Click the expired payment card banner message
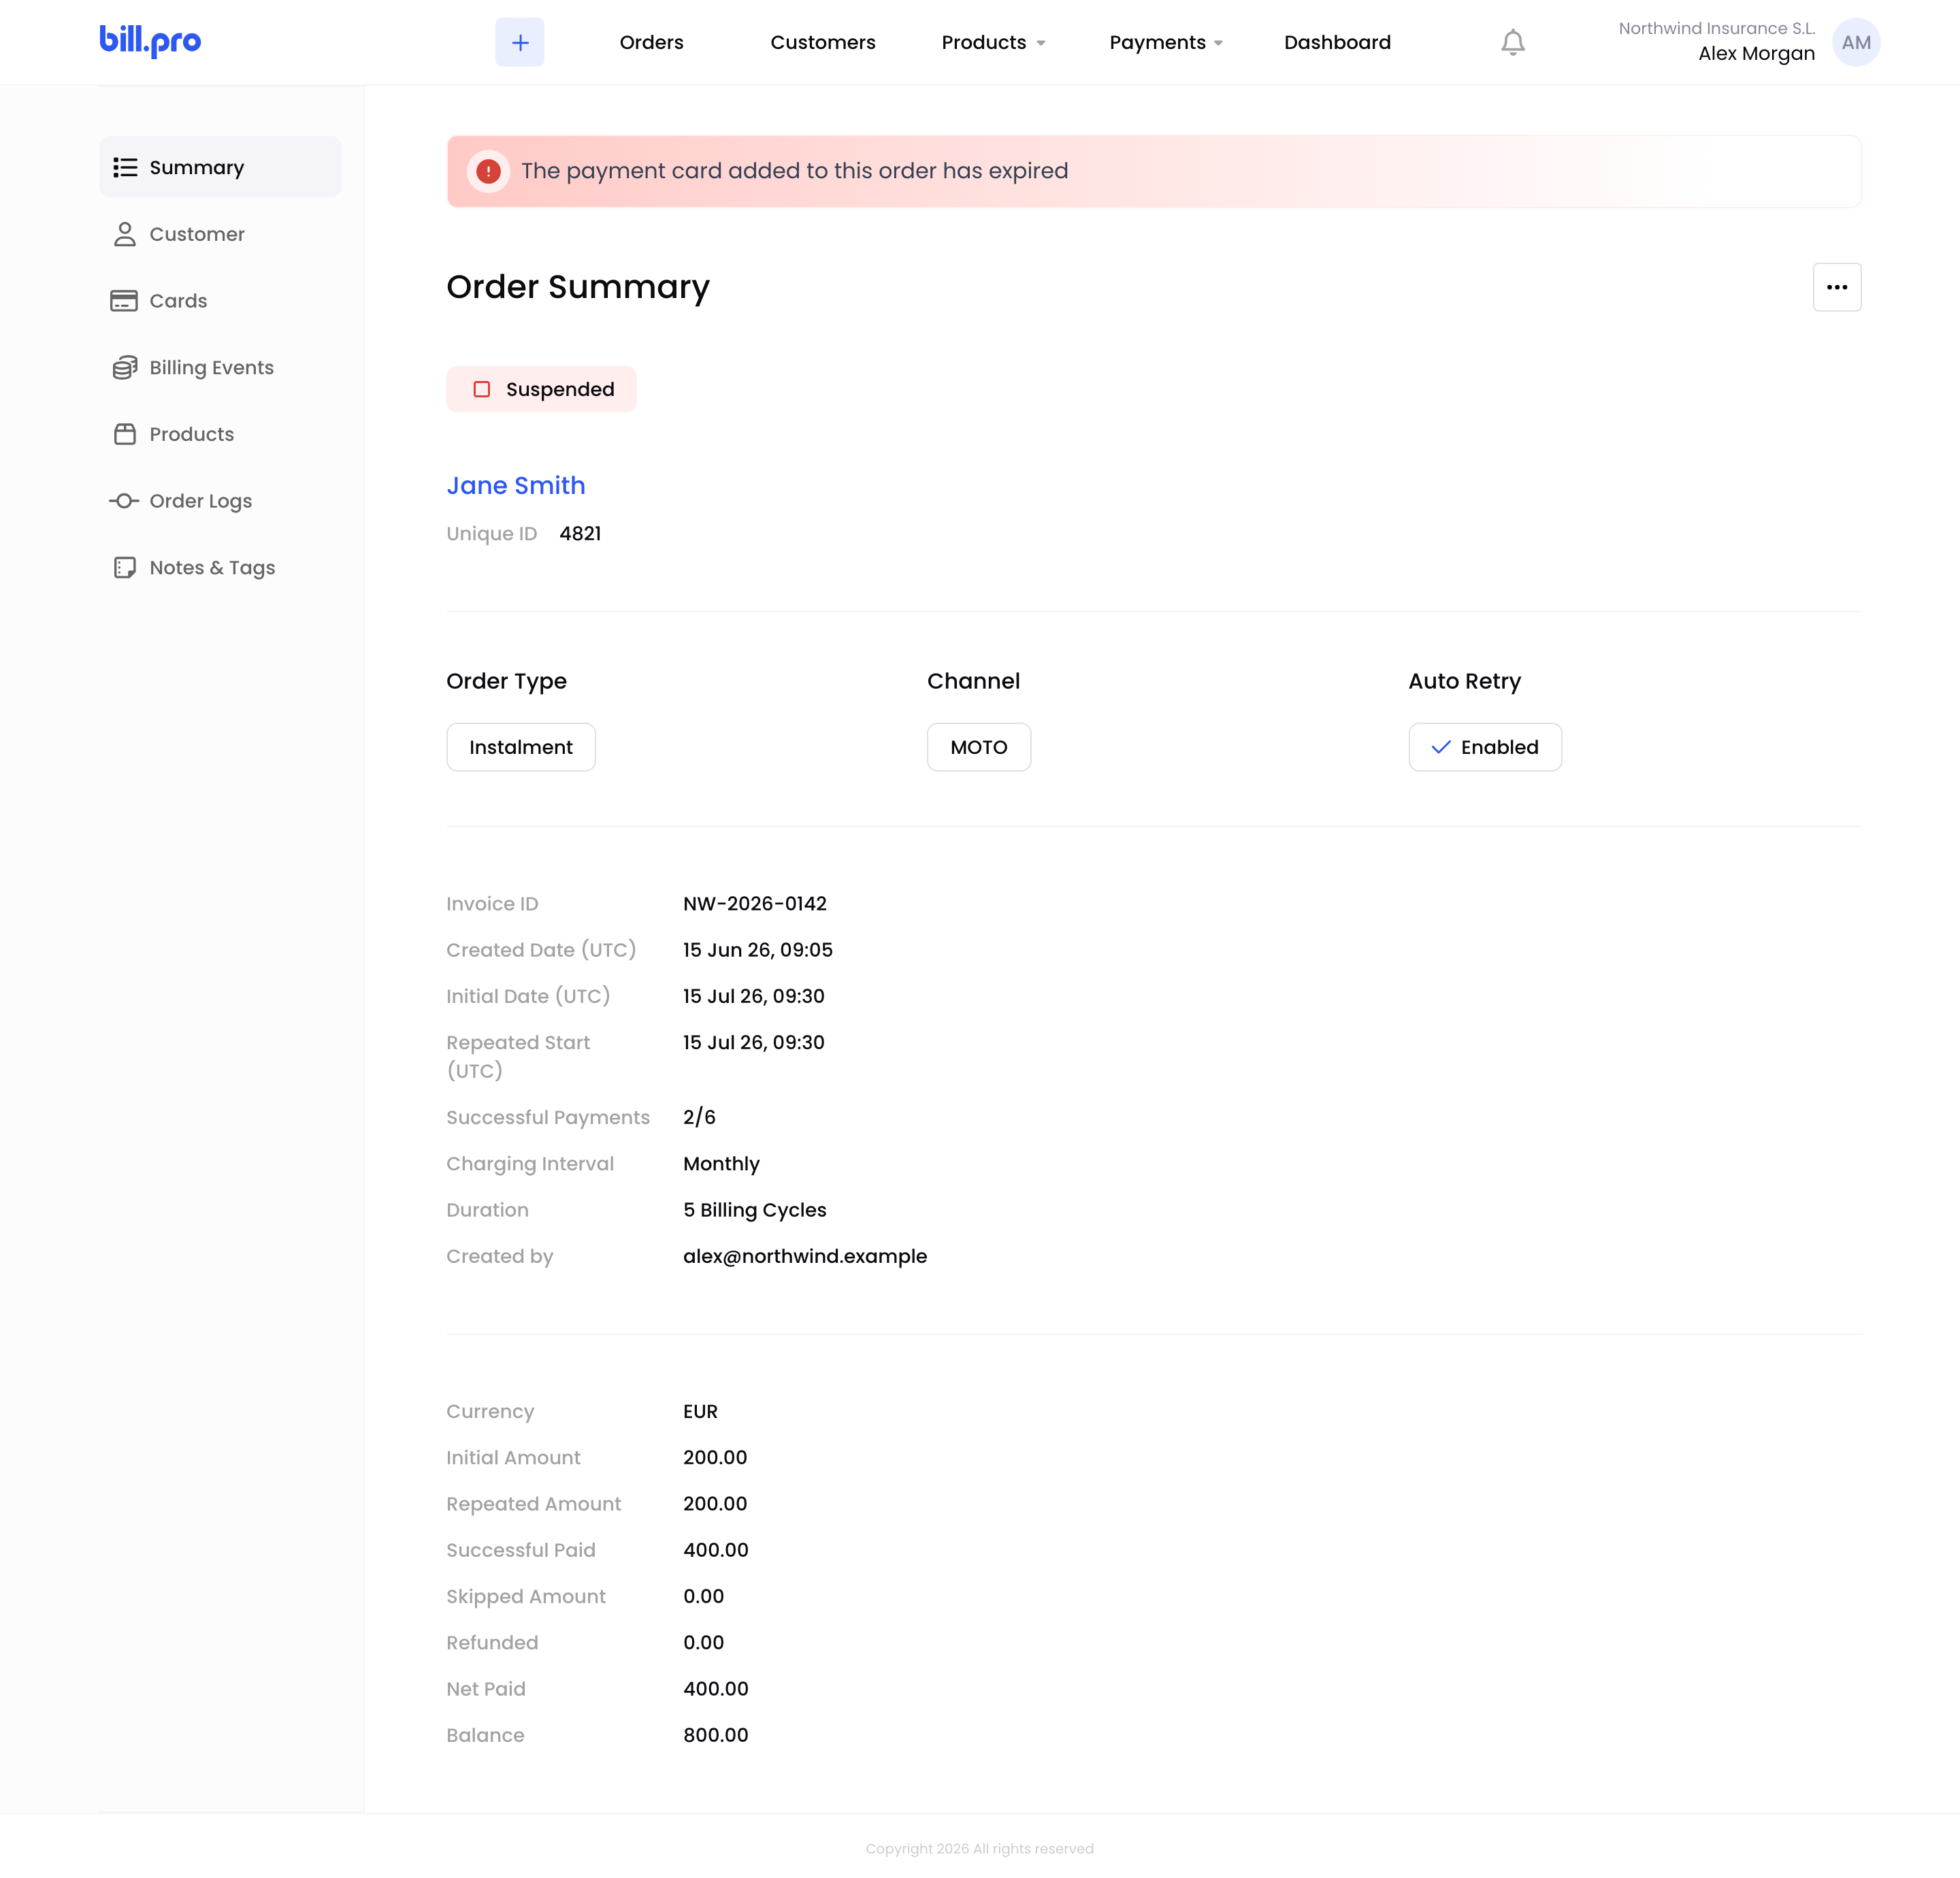The width and height of the screenshot is (1960, 1878). [794, 171]
